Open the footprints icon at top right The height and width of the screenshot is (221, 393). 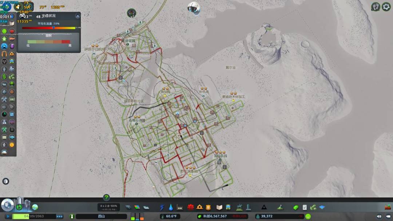tap(376, 7)
